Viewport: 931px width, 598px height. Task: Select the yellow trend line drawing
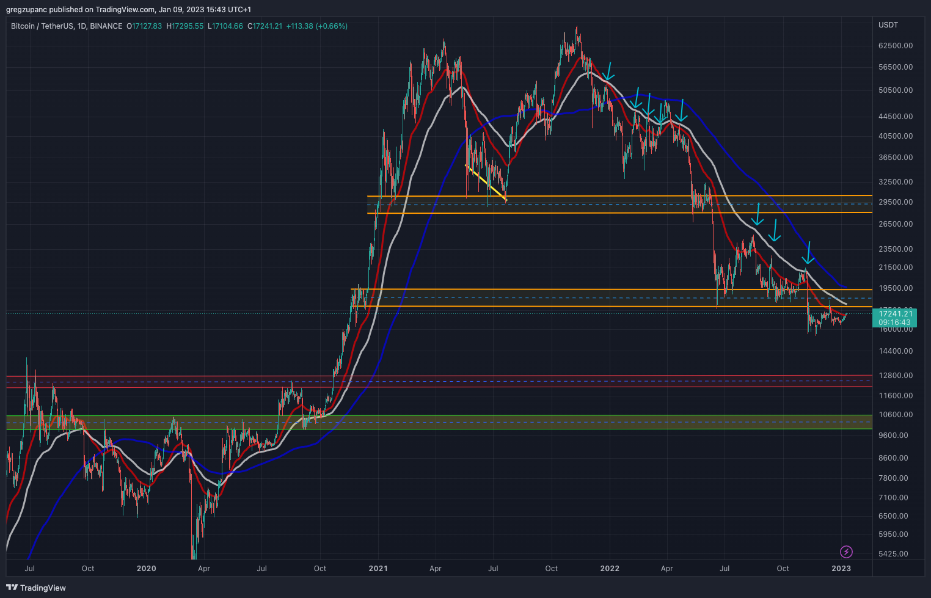486,182
